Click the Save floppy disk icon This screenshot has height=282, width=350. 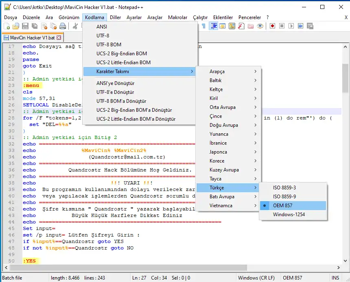25,26
